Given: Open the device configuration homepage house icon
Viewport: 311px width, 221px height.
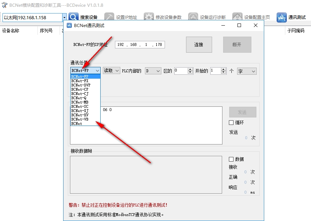Looking at the screenshot, I should point(237,17).
